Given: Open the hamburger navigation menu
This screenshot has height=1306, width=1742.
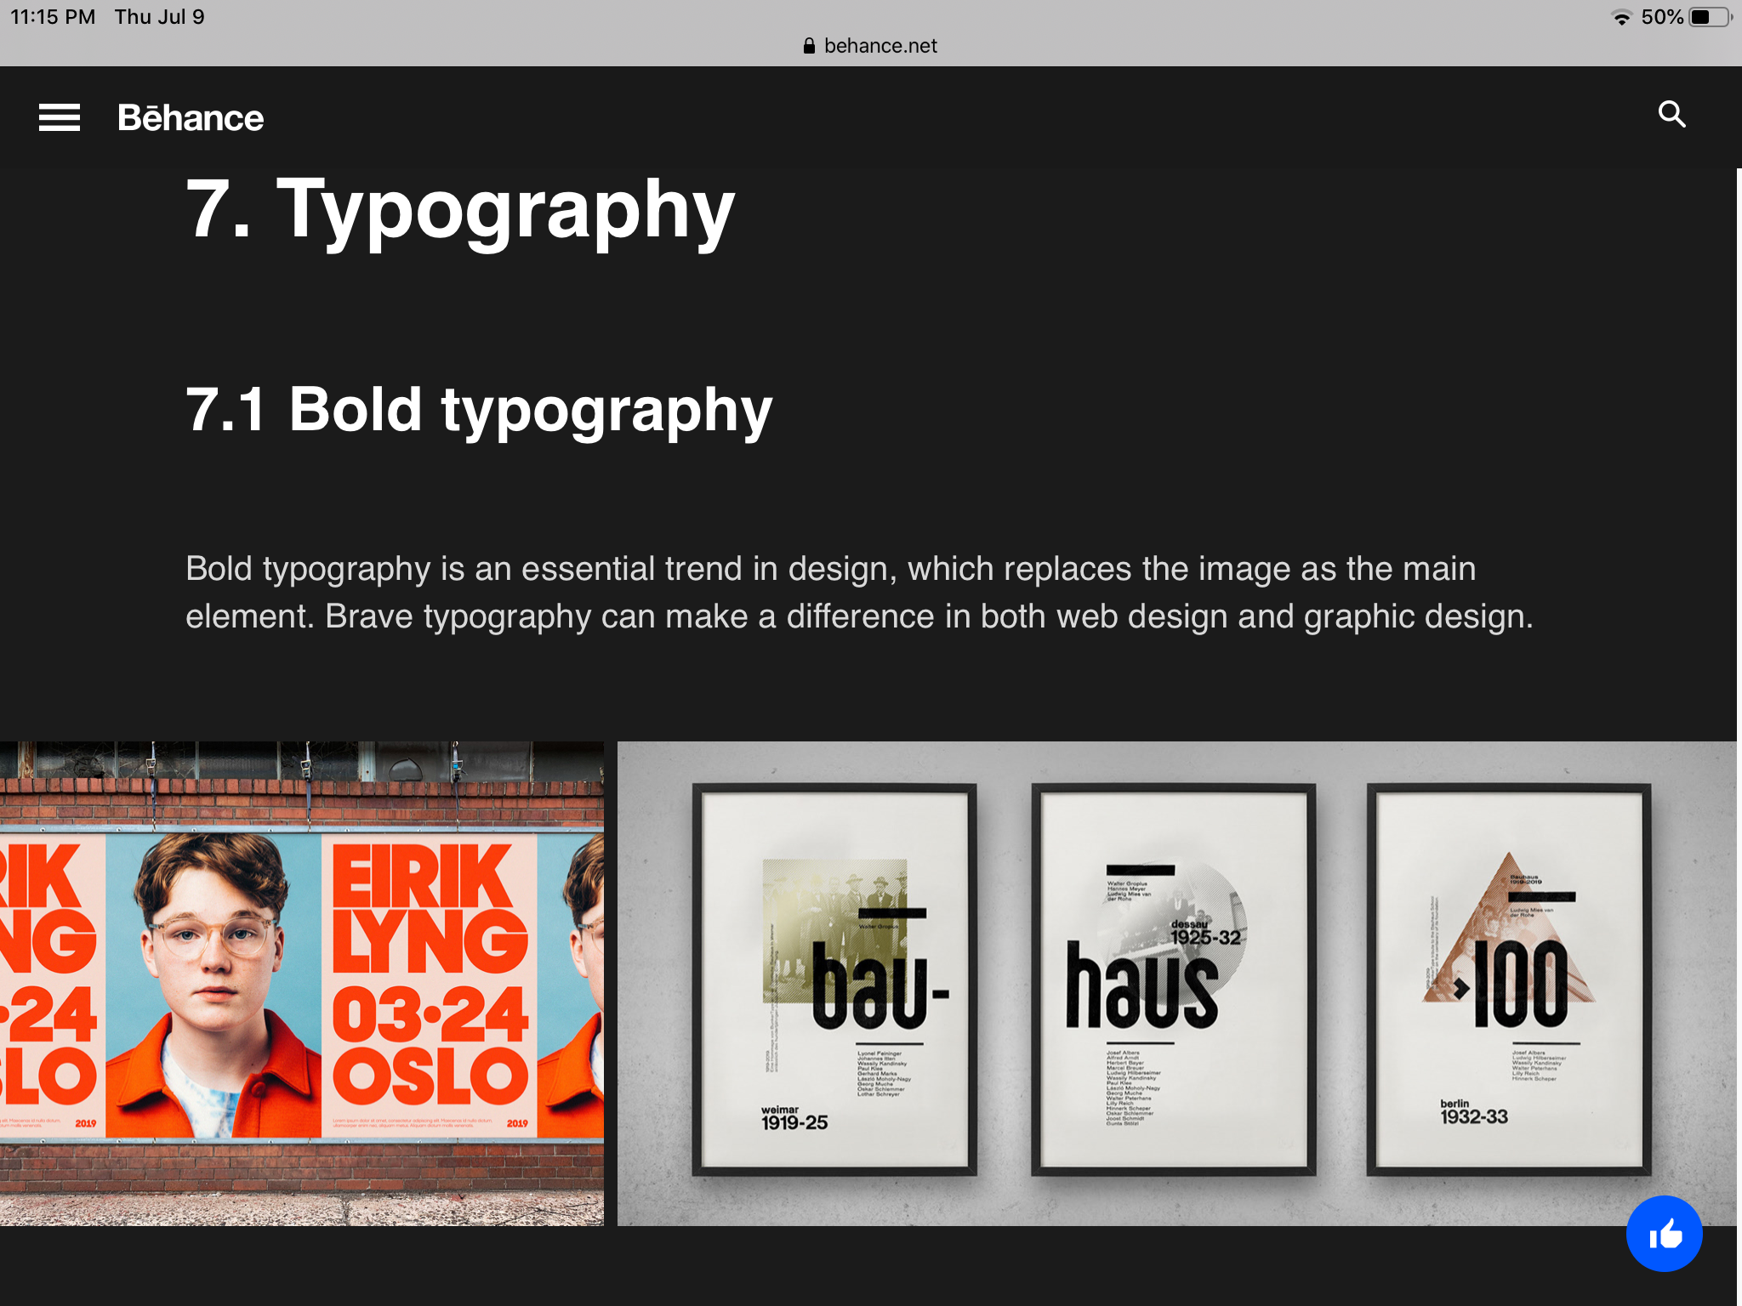Looking at the screenshot, I should click(60, 117).
